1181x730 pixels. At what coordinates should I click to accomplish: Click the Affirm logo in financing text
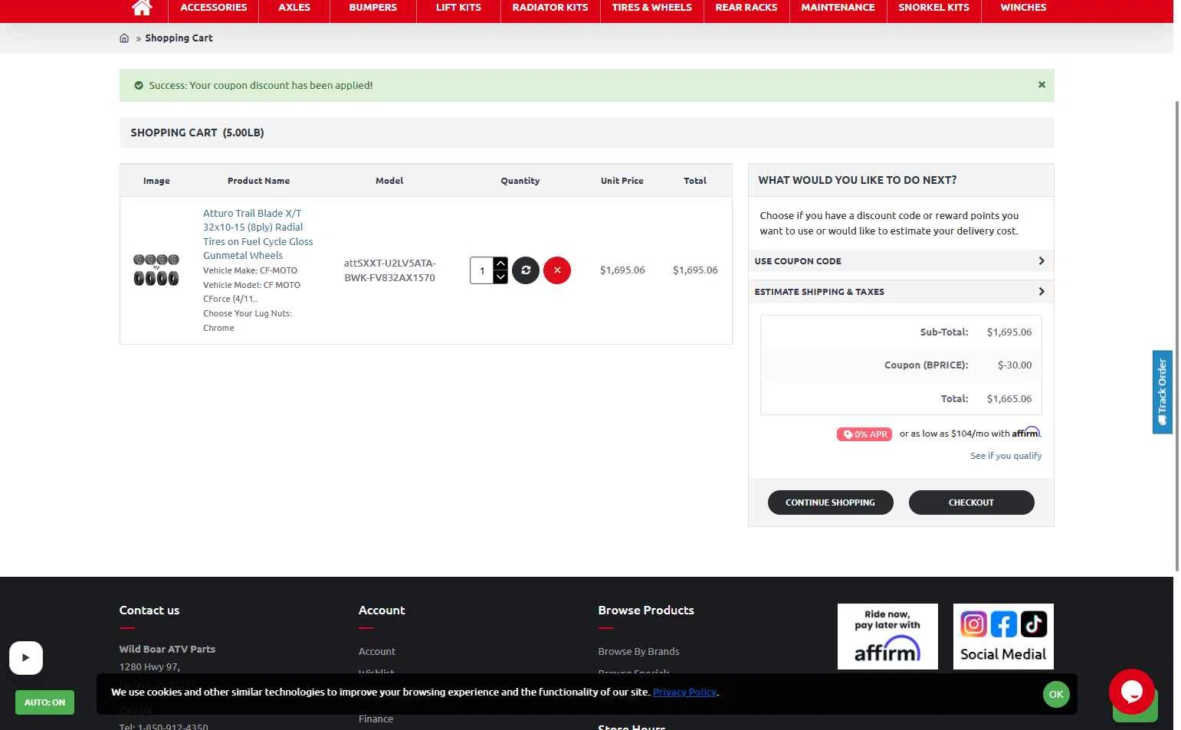click(1026, 433)
